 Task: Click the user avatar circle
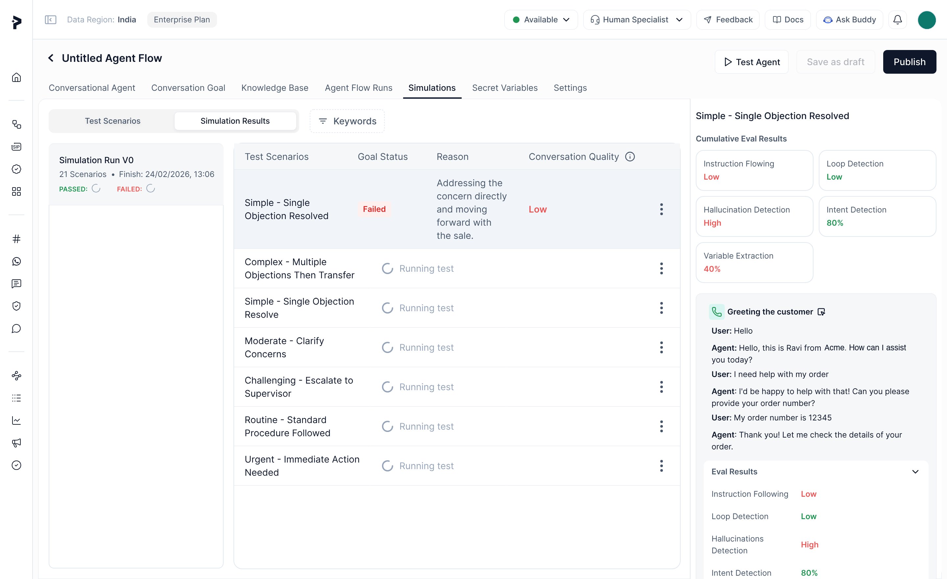(x=927, y=20)
